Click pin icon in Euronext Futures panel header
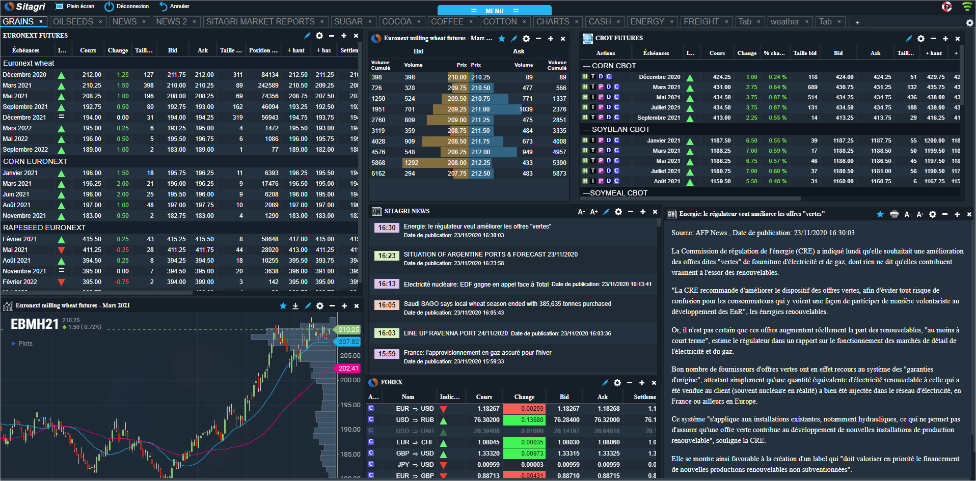 click(307, 36)
